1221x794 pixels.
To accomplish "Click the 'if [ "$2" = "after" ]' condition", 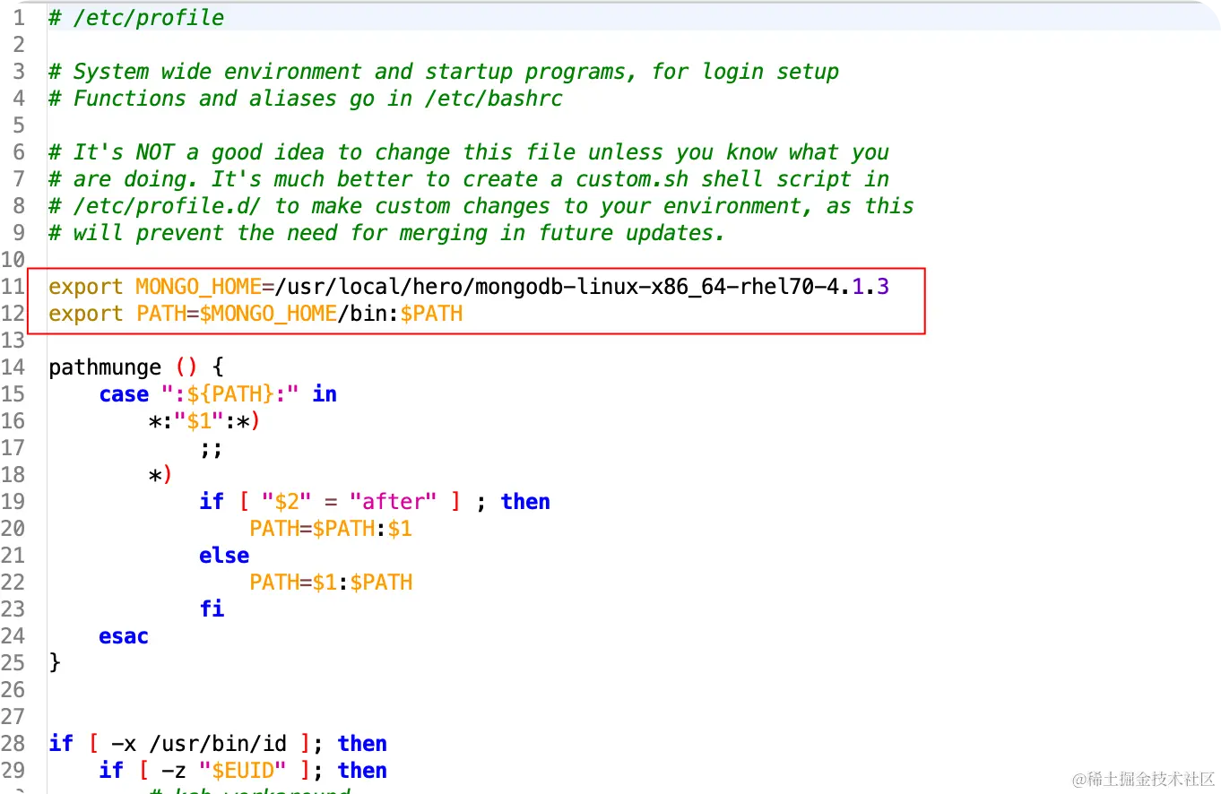I will pyautogui.click(x=330, y=502).
